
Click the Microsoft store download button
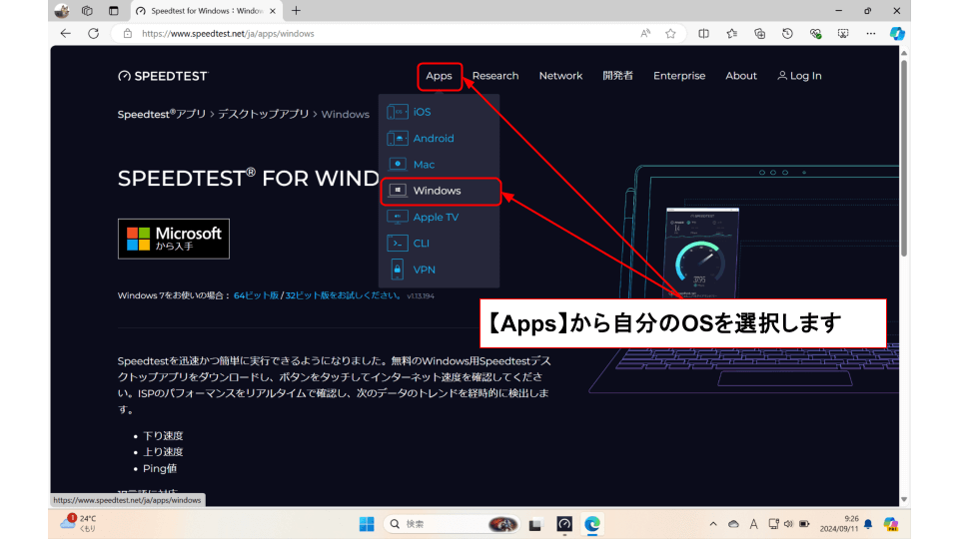pyautogui.click(x=174, y=239)
